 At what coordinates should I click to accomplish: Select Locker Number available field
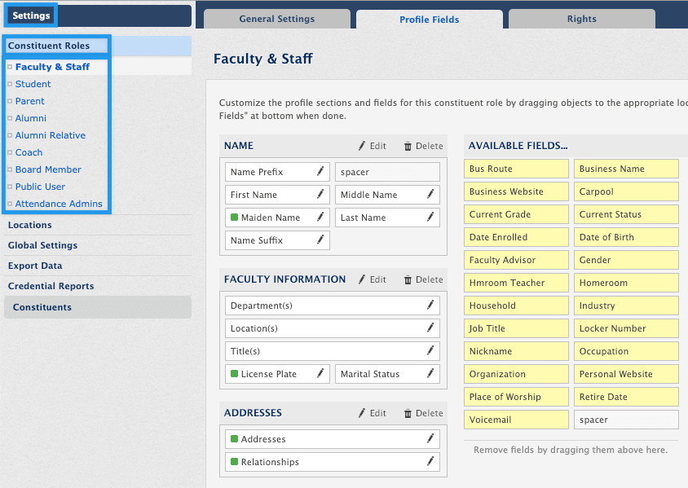pos(626,328)
